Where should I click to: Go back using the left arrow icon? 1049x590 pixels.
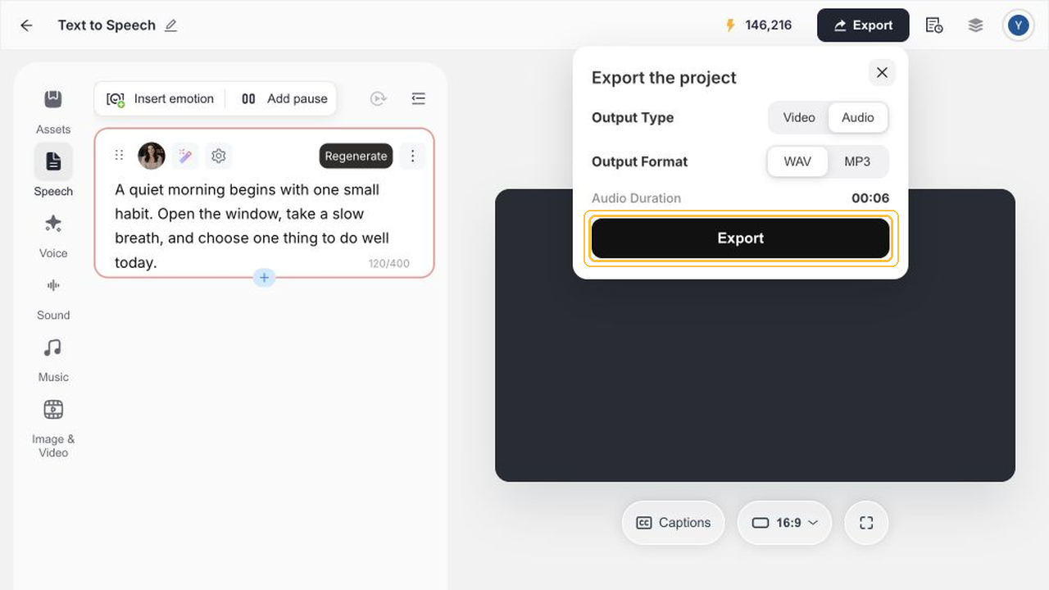26,25
